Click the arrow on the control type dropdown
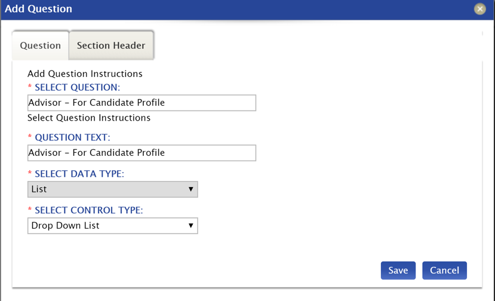The image size is (495, 301). [x=190, y=226]
